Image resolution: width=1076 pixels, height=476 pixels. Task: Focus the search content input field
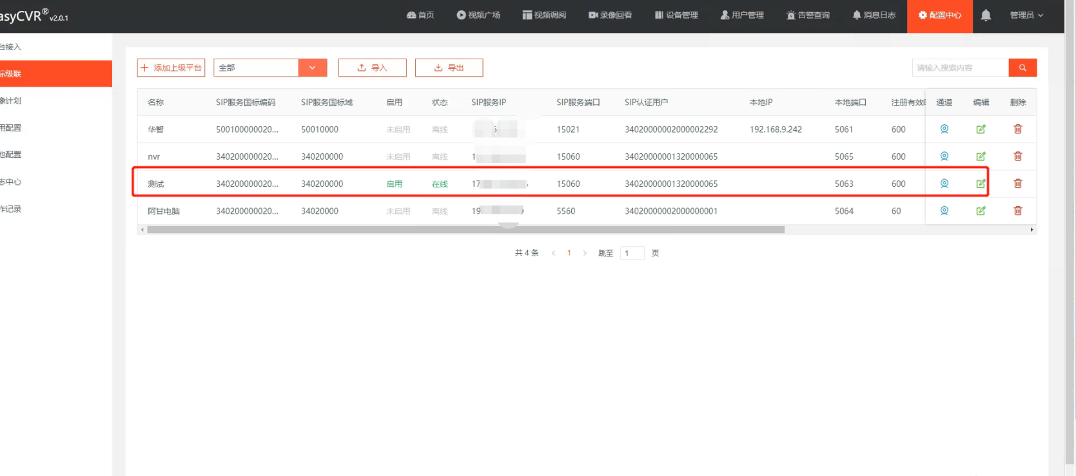(959, 68)
